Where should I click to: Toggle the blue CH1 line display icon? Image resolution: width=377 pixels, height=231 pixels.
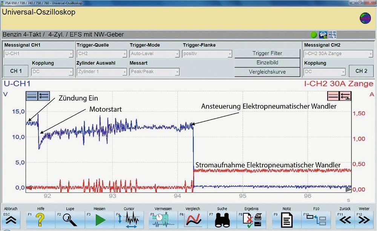coord(32,96)
